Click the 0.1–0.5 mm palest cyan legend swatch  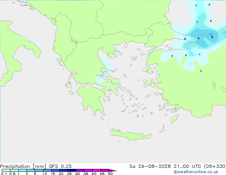click(6, 170)
